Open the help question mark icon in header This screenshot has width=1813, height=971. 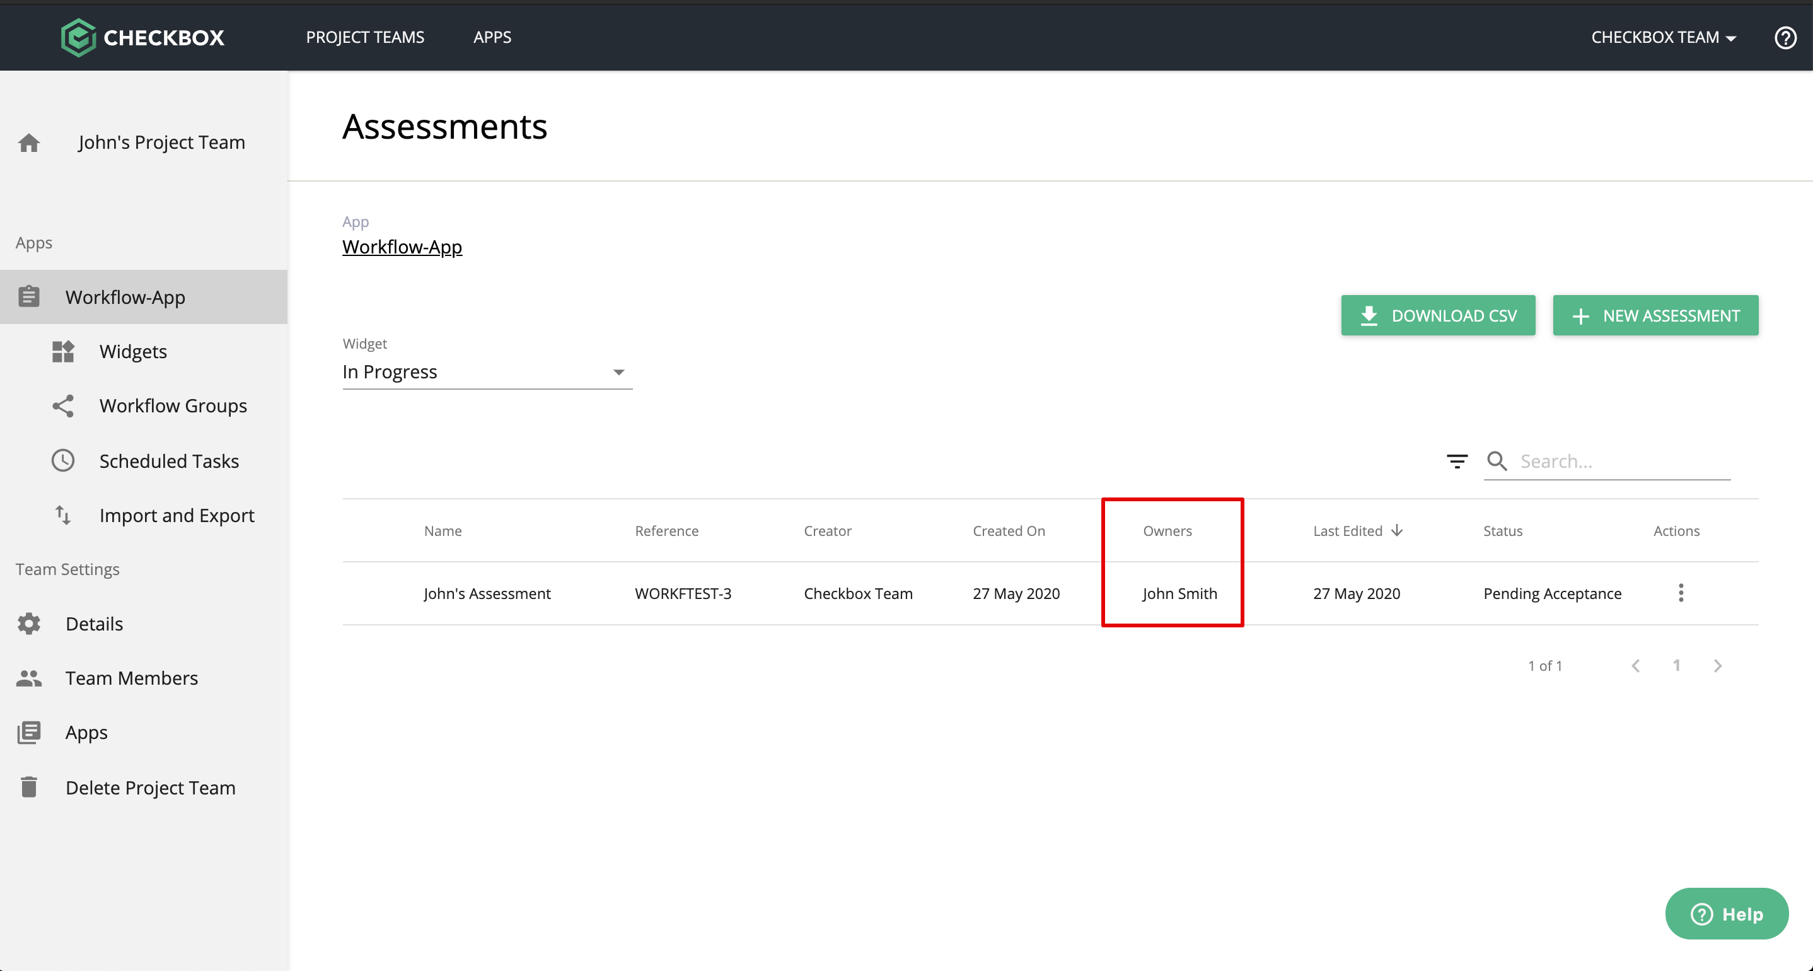1785,37
